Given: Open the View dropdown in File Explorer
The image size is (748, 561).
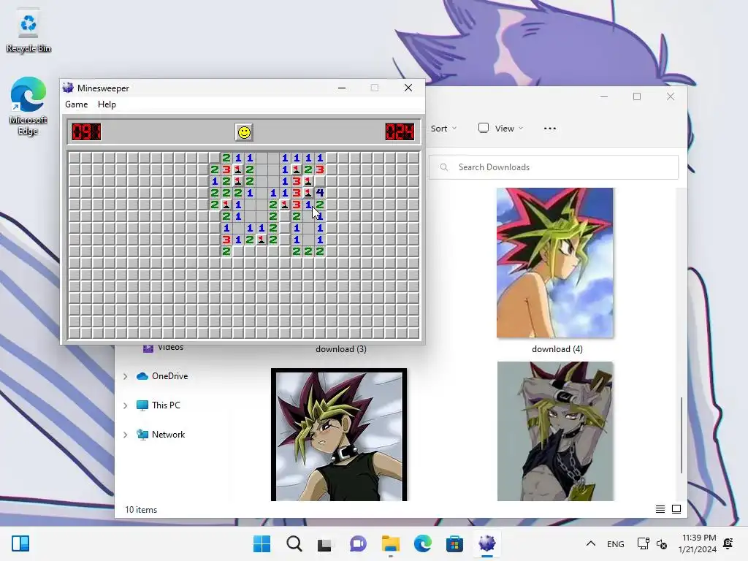Looking at the screenshot, I should pyautogui.click(x=500, y=129).
